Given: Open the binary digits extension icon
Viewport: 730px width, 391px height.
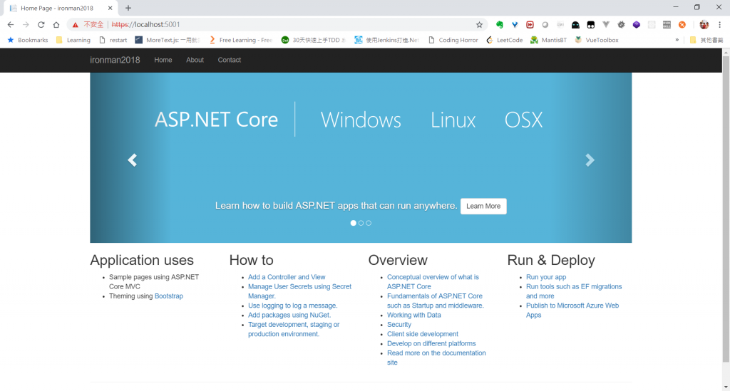Looking at the screenshot, I should point(667,25).
